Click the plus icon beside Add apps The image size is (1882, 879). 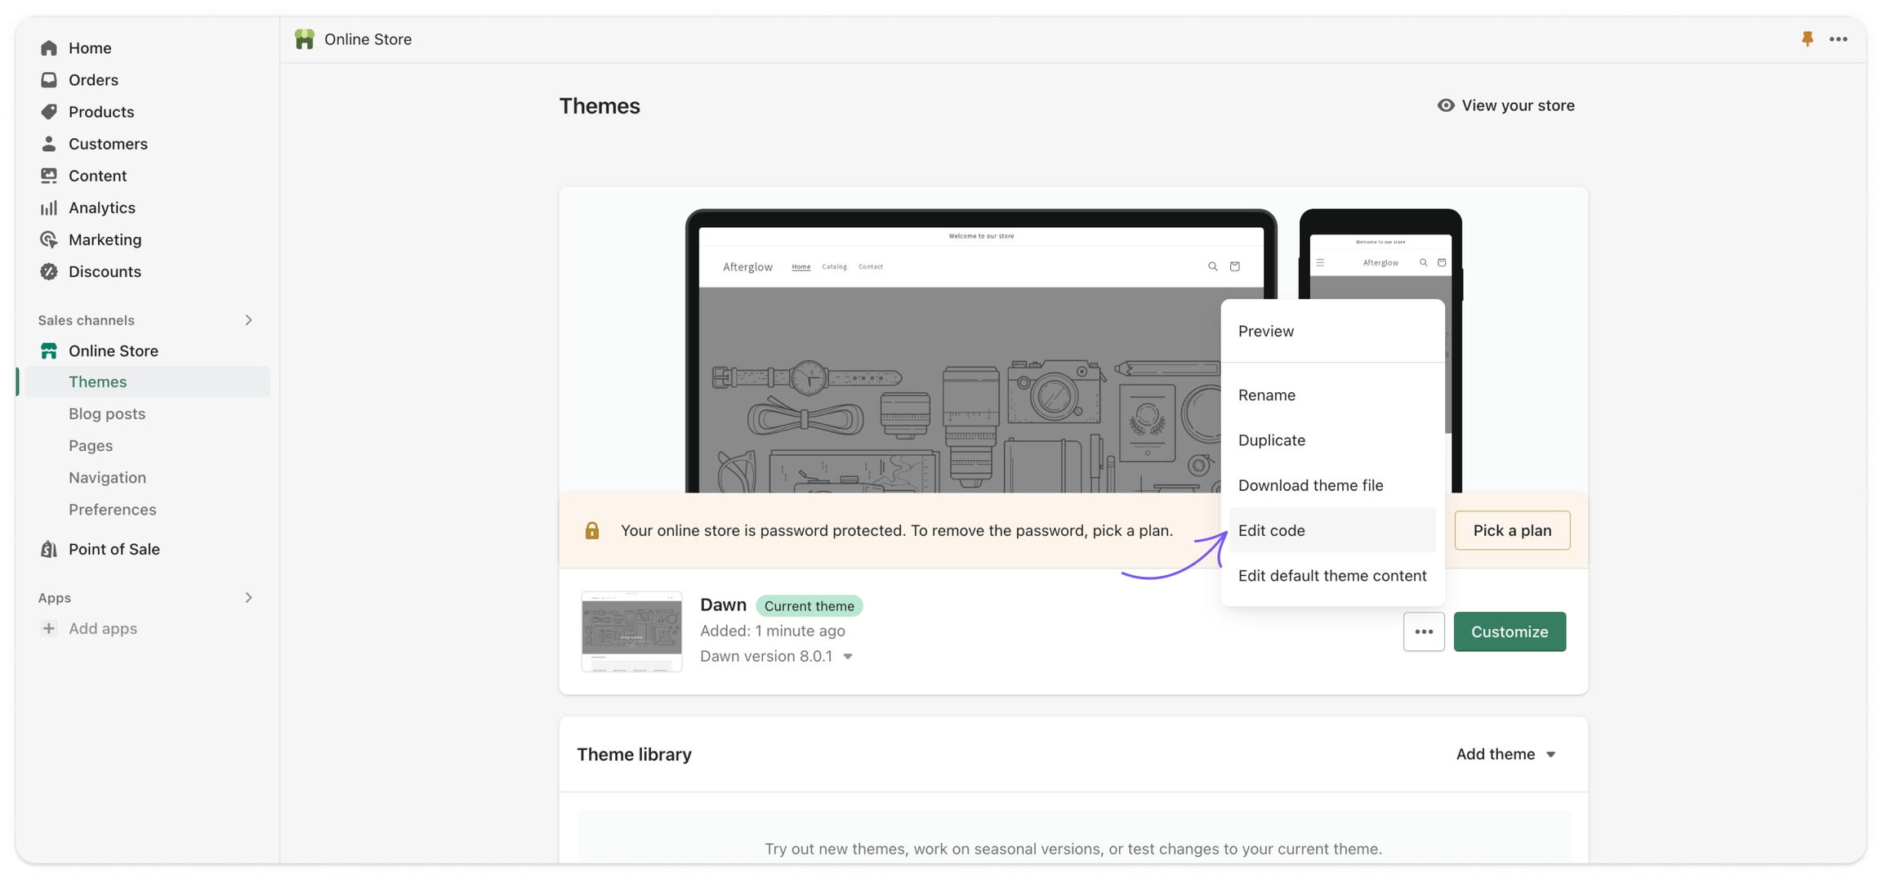(49, 628)
